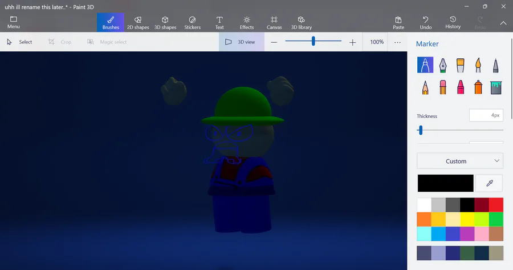513x270 pixels.
Task: Click the current black color preview
Action: (445, 183)
